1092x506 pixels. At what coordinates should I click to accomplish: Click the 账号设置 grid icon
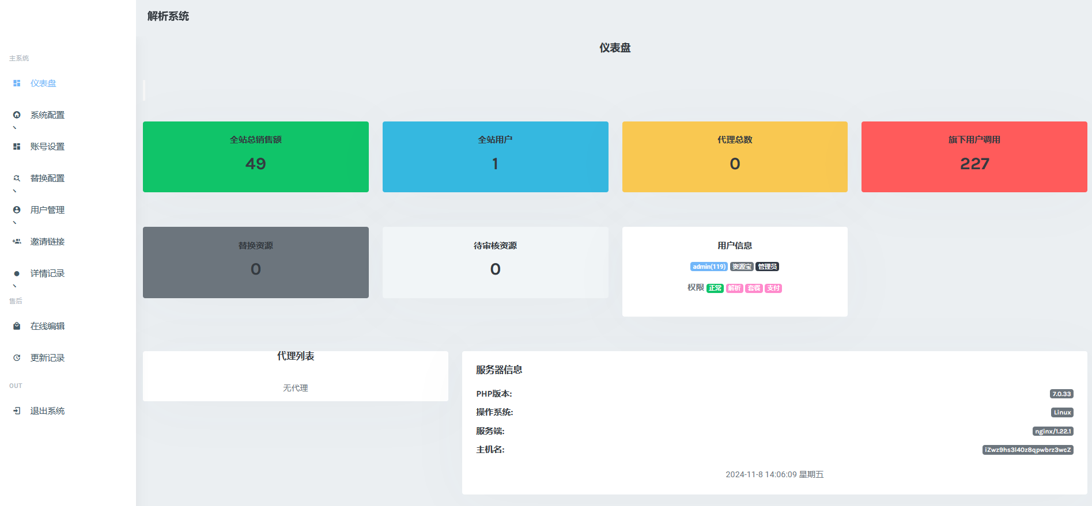click(x=17, y=147)
